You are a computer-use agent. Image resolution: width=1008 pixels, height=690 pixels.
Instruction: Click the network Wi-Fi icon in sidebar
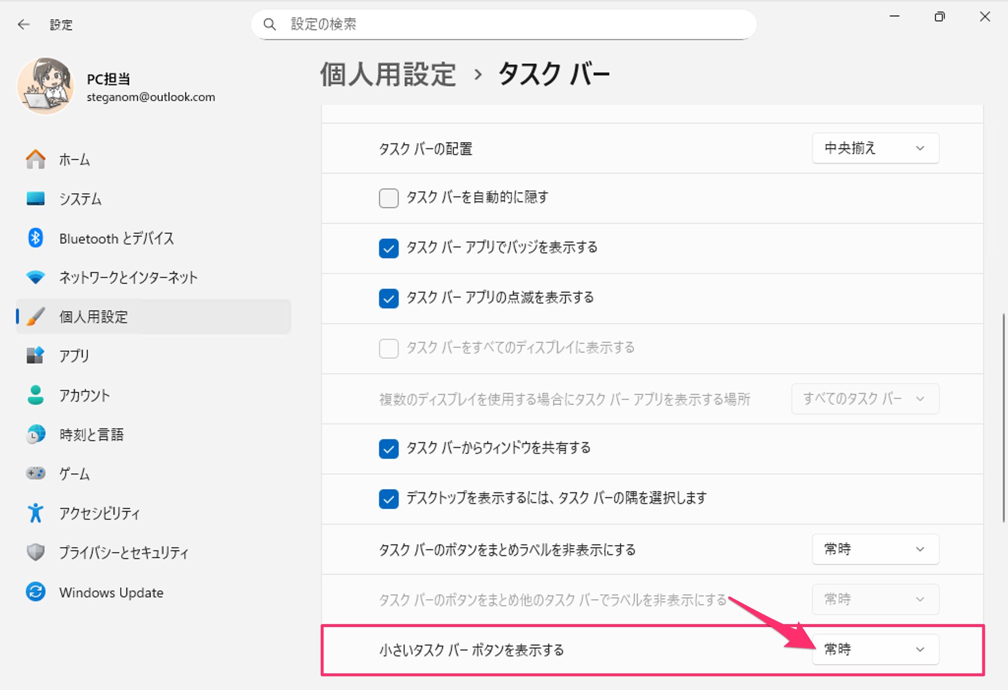point(35,277)
